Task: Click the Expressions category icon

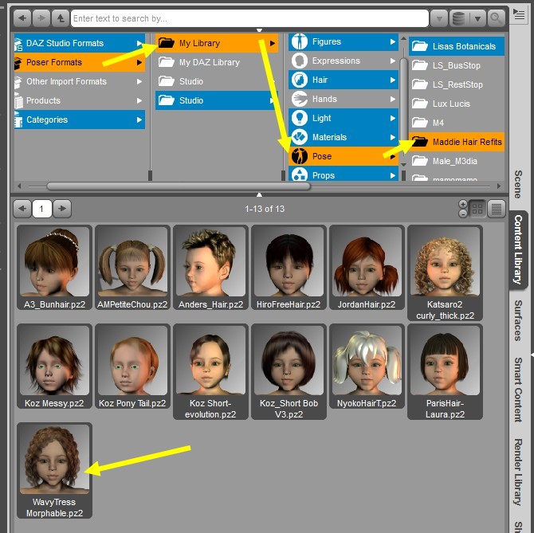Action: pos(300,61)
